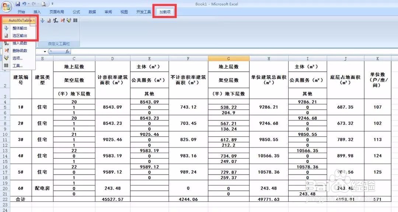Screen dimensions: 398x212
Task: Expand Customize Quick Access Toolbar arrow
Action: click(52, 4)
